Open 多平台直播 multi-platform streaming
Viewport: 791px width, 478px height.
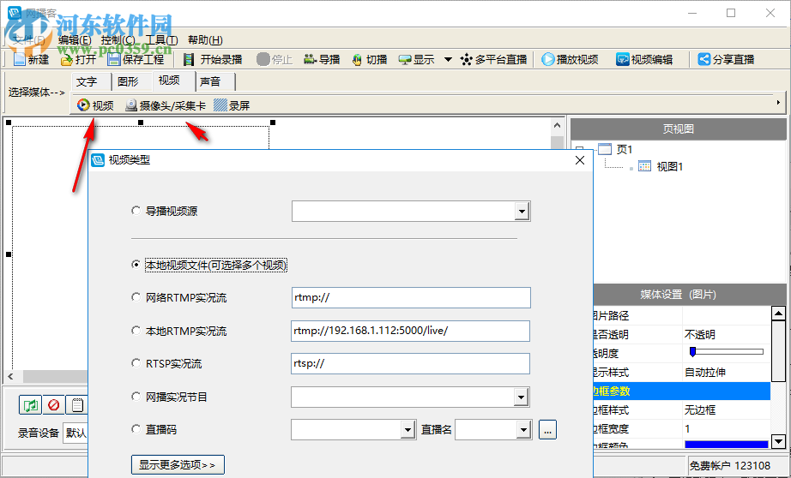(x=493, y=59)
